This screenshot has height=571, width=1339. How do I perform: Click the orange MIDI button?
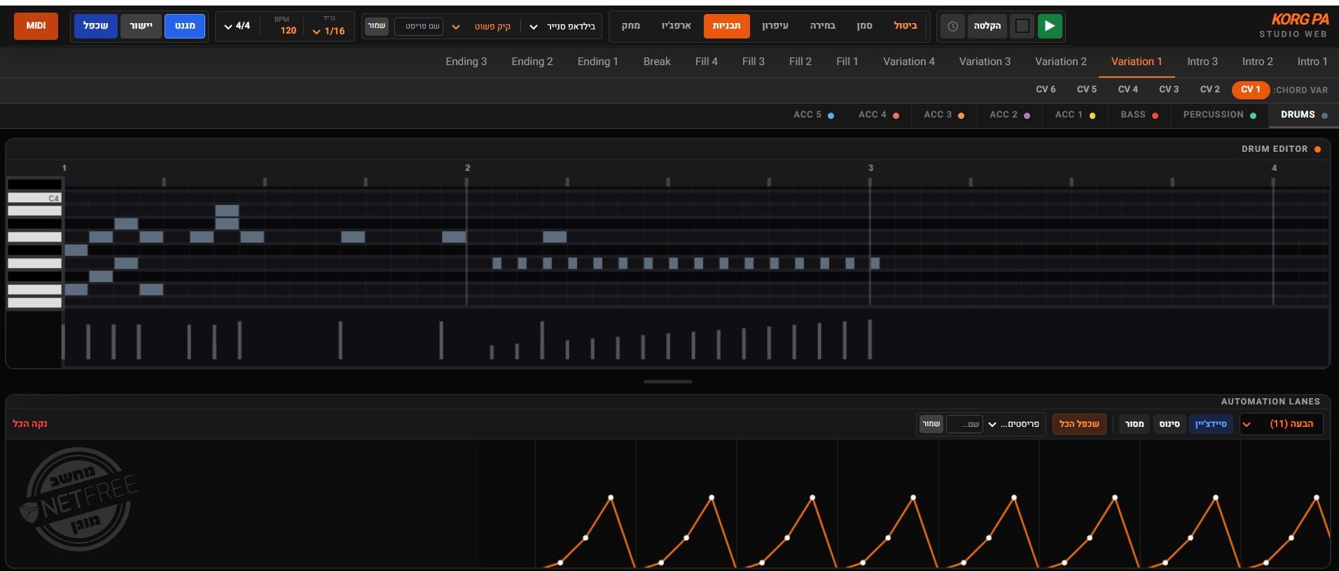[x=36, y=26]
